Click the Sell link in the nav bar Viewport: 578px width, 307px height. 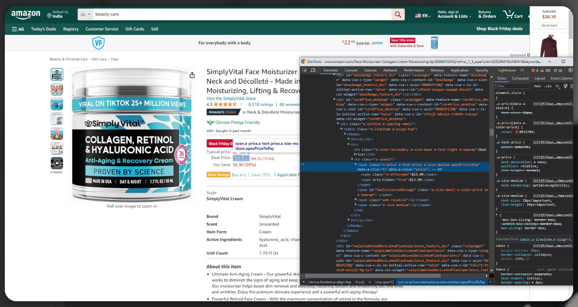(154, 29)
